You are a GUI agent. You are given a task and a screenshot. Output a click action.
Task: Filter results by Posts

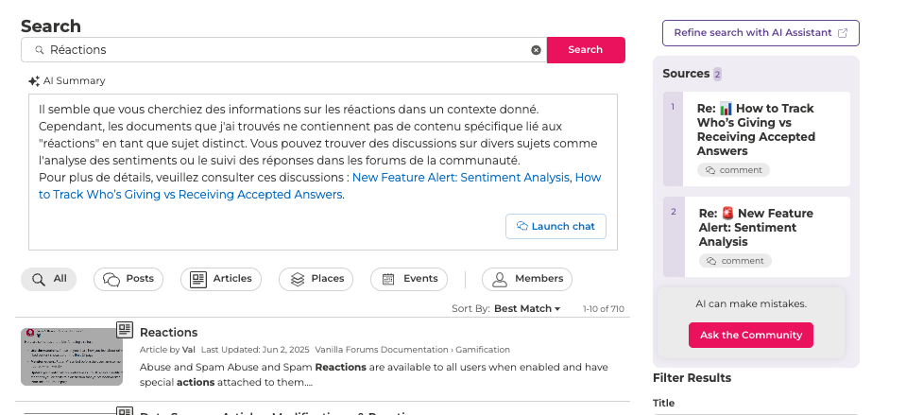point(128,279)
